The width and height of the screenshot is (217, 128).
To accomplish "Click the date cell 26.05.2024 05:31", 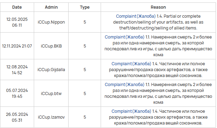I will 17,117.
